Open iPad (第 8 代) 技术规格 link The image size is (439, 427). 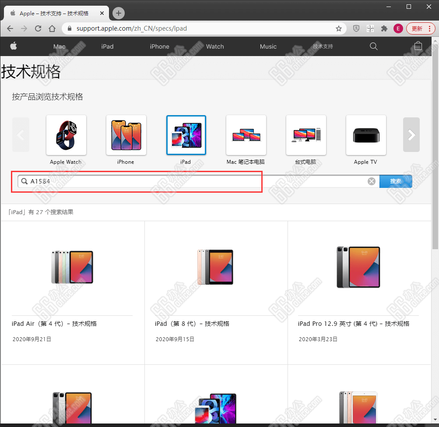(x=192, y=324)
